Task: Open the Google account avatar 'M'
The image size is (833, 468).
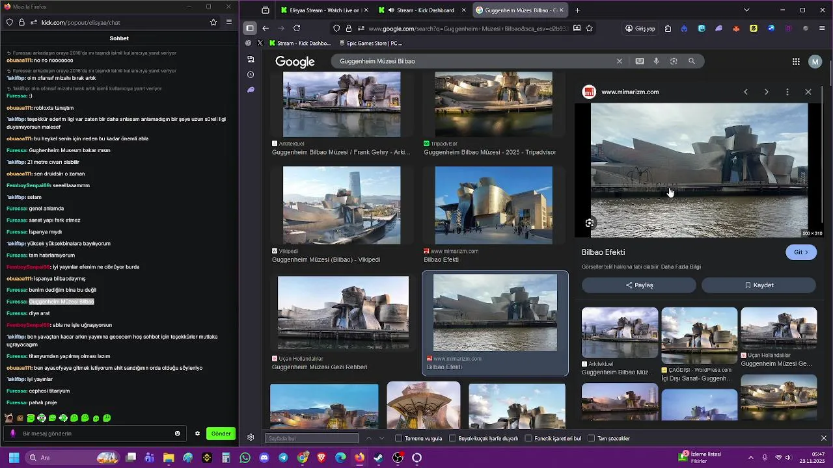Action: [815, 61]
